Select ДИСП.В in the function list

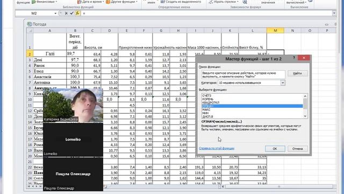[x=252, y=116]
